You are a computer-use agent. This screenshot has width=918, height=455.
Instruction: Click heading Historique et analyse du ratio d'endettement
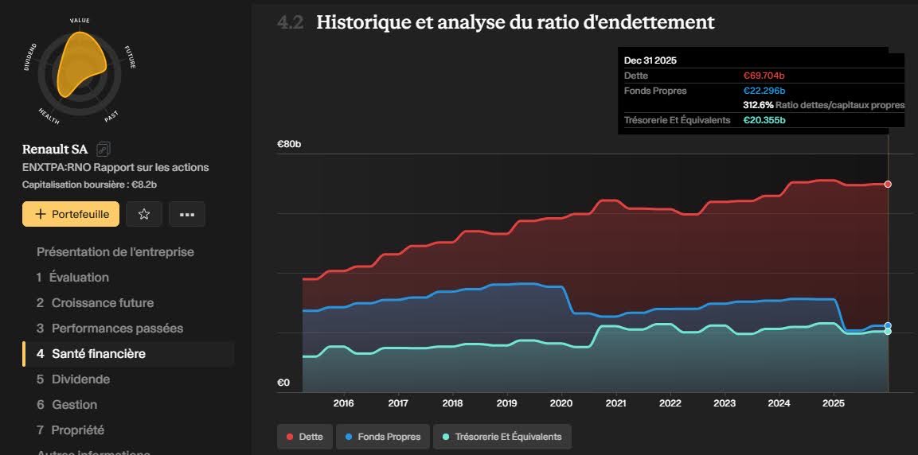click(515, 22)
